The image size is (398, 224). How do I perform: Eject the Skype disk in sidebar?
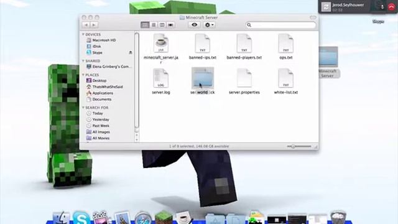click(131, 52)
